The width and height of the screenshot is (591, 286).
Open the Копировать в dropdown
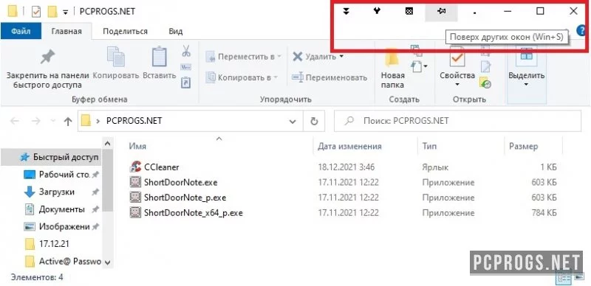(x=242, y=77)
